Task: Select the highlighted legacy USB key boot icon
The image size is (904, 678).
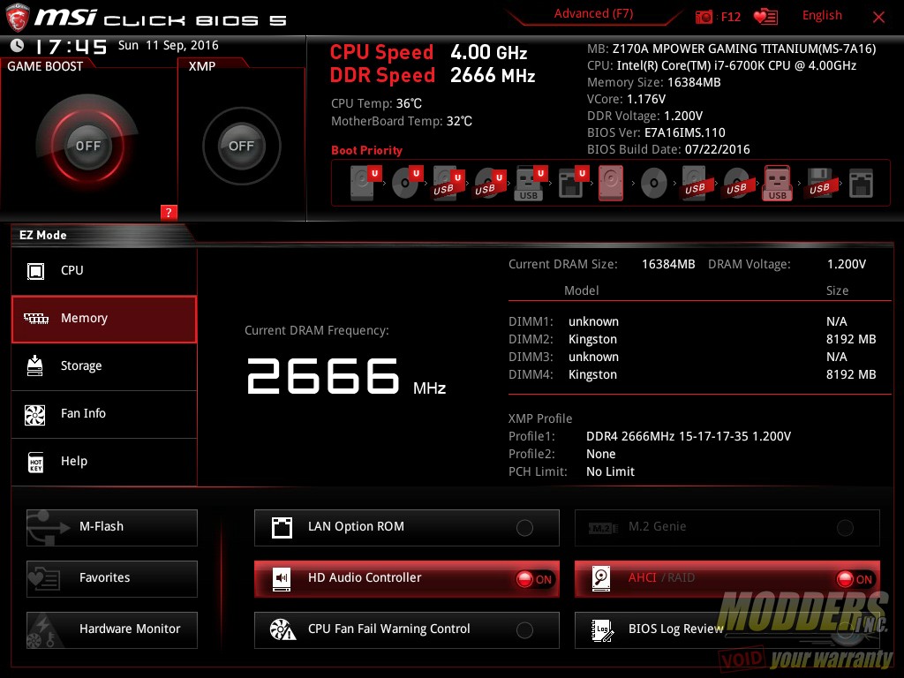Action: (x=778, y=183)
